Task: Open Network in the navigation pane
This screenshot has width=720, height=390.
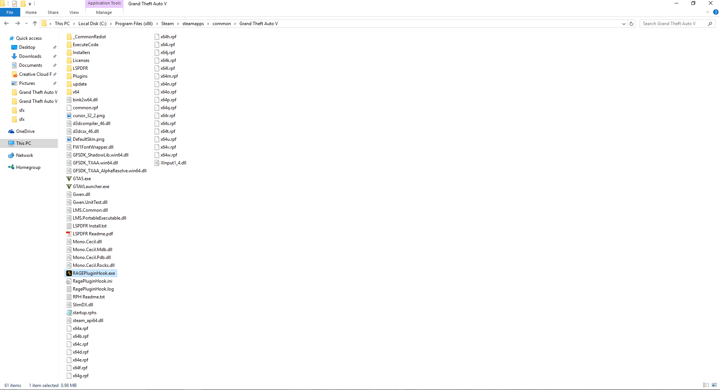Action: (24, 155)
